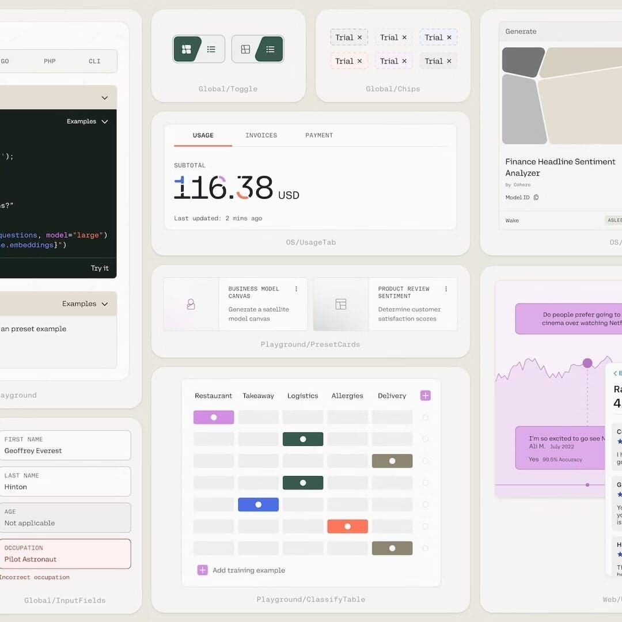Click the purple data point on the chart
The width and height of the screenshot is (622, 622).
587,363
